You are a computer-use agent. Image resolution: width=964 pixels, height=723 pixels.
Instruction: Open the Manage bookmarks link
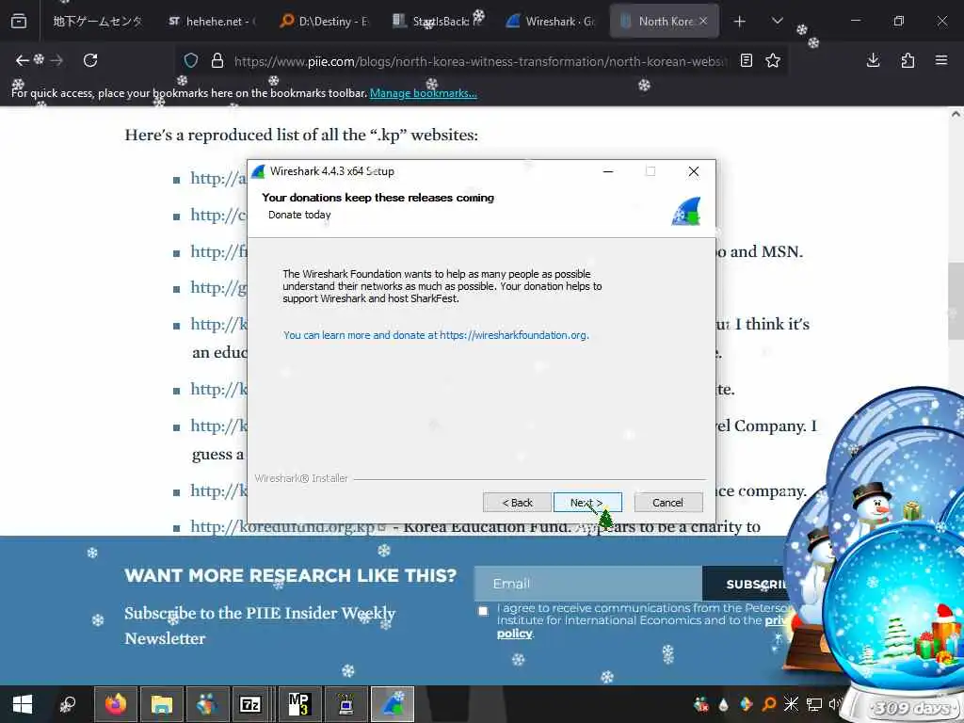click(423, 93)
